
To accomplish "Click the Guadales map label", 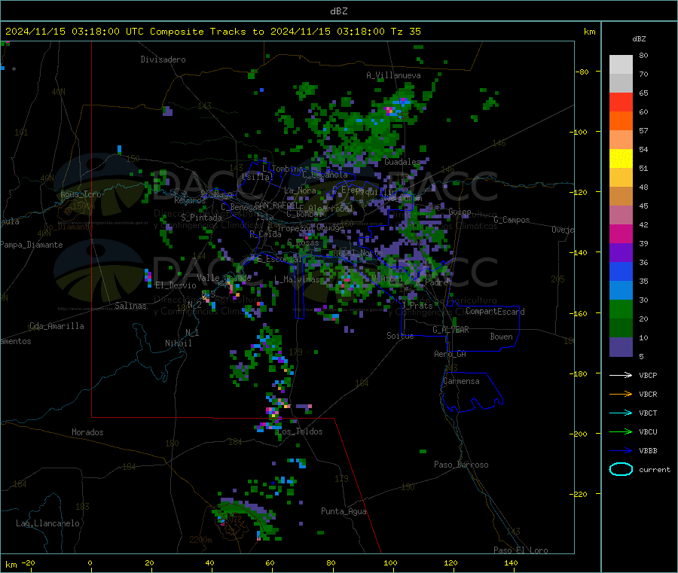I will [x=402, y=162].
